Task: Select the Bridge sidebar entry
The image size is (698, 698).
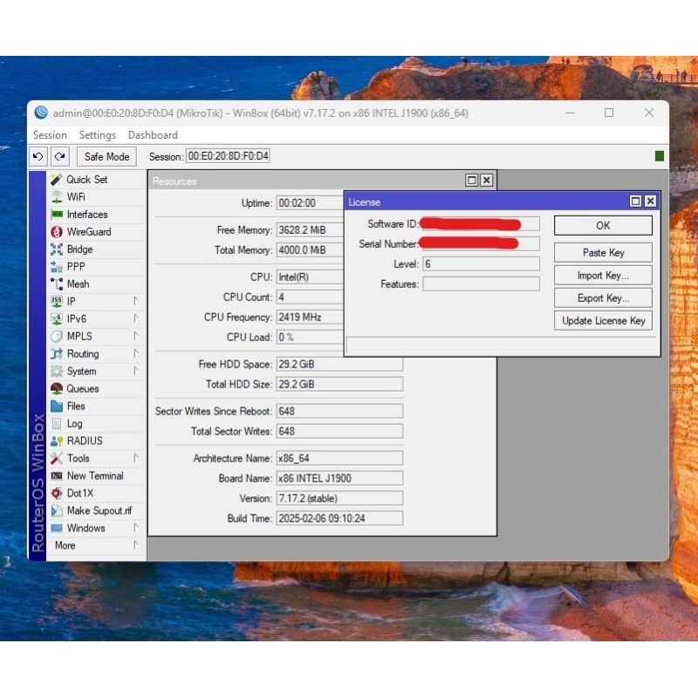Action: [79, 250]
